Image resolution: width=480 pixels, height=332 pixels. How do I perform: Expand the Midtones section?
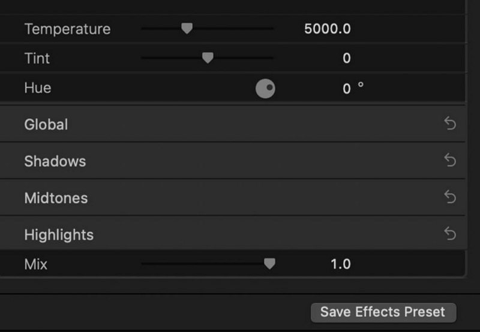click(56, 198)
